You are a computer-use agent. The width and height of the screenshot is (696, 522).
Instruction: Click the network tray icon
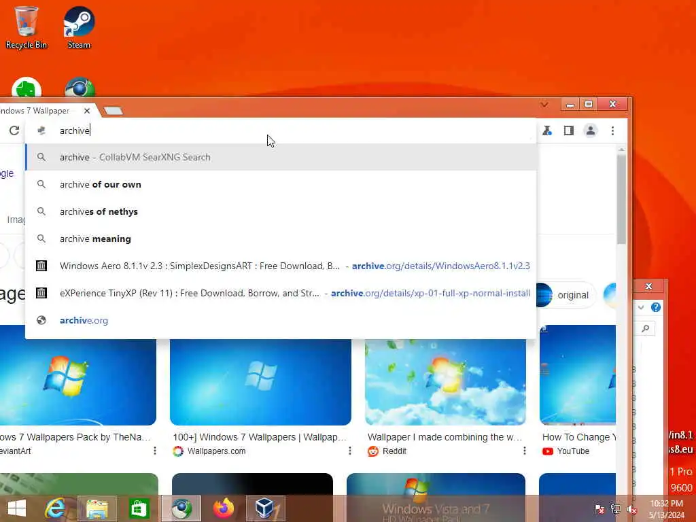[616, 509]
